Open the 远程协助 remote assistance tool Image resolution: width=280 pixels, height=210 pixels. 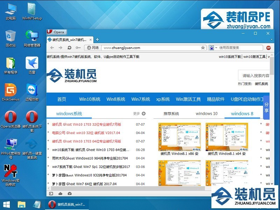coord(31,89)
